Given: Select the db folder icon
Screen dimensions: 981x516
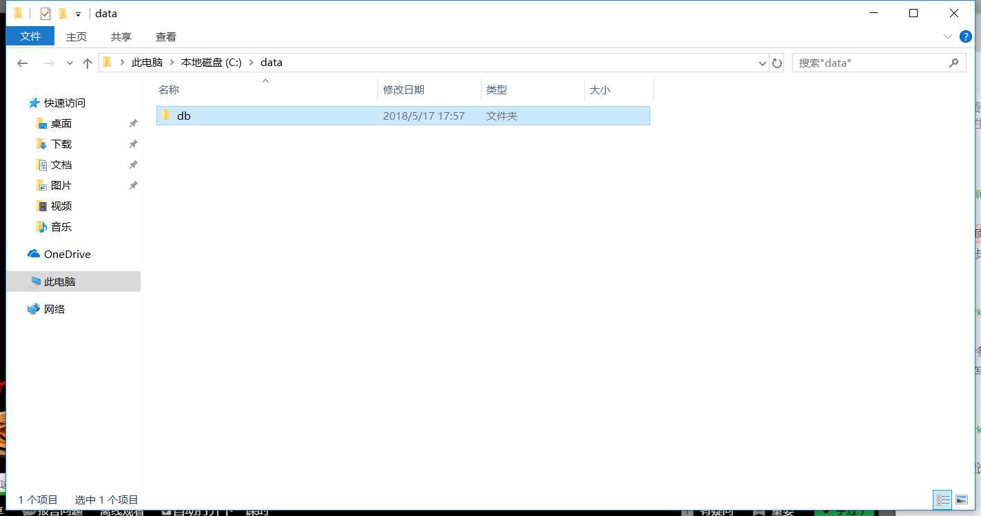Looking at the screenshot, I should pyautogui.click(x=165, y=116).
